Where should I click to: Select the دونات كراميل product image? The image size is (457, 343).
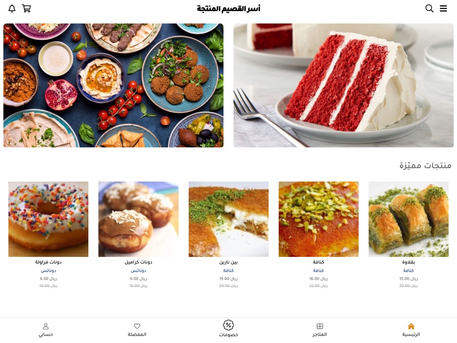[x=138, y=219]
